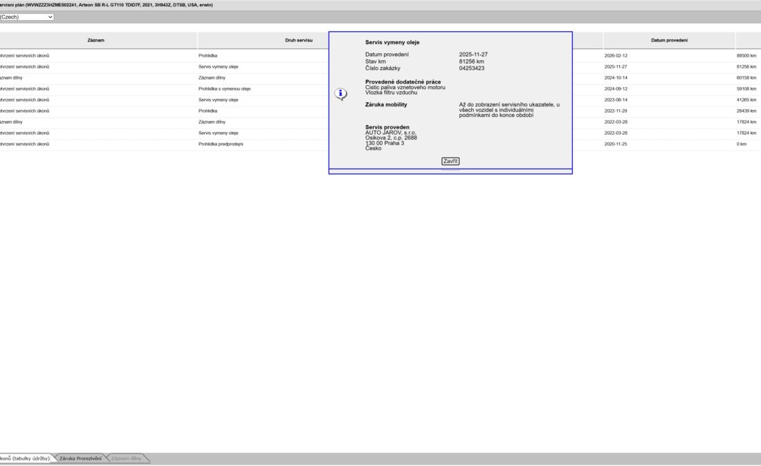Open the language dropdown showing Czech
761x466 pixels.
(x=28, y=17)
